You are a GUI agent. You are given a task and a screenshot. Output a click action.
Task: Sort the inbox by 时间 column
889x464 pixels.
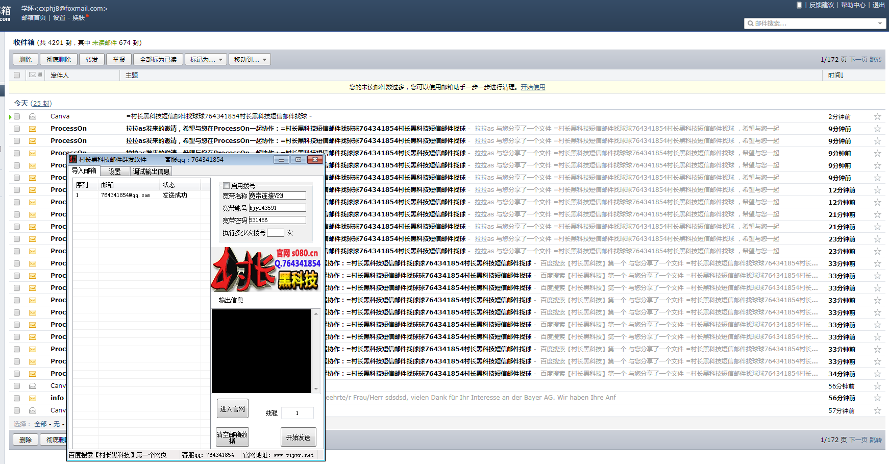[836, 76]
